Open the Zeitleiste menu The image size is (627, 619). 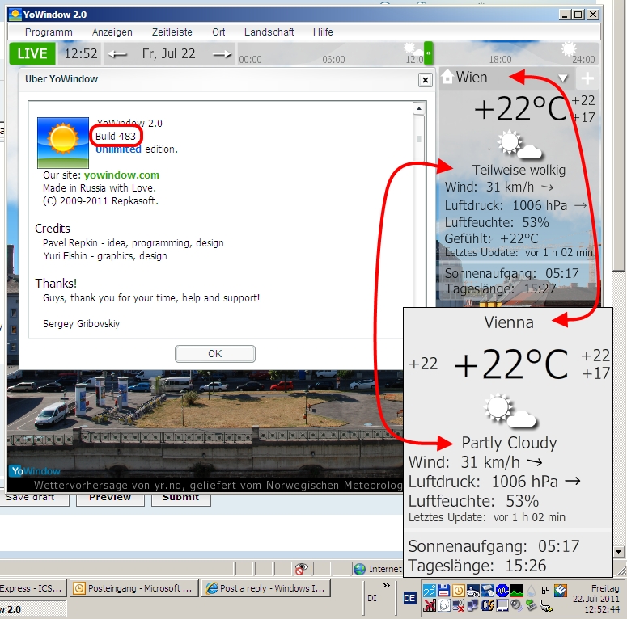tap(172, 32)
